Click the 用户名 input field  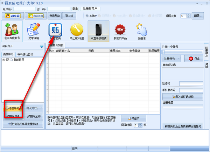pos(24,9)
